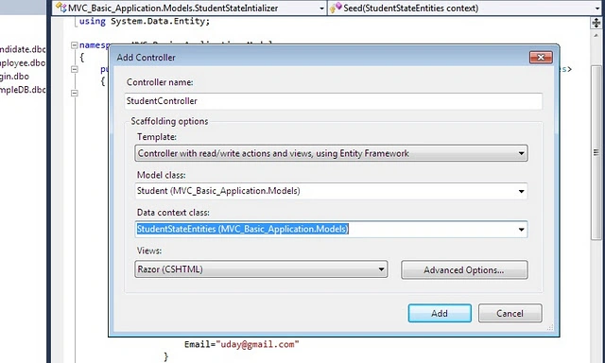Open the Data context class dropdown arrow
The image size is (605, 363).
pyautogui.click(x=521, y=230)
